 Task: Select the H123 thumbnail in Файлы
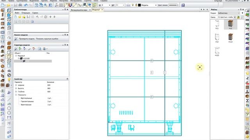pos(217,51)
